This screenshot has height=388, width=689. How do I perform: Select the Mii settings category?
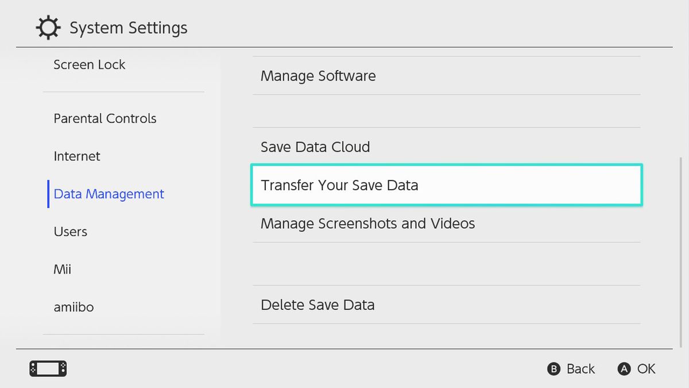pos(62,269)
